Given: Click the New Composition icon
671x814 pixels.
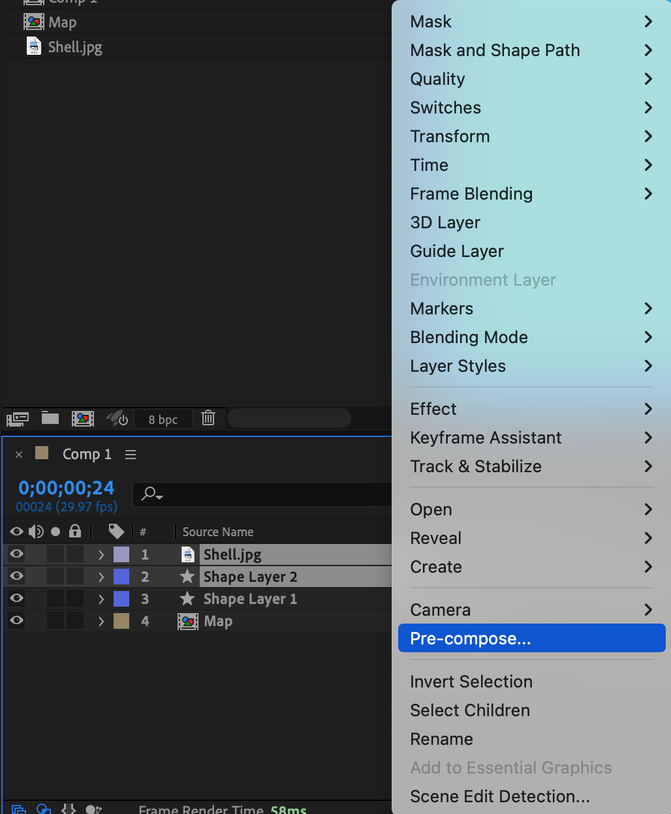Looking at the screenshot, I should pos(83,419).
